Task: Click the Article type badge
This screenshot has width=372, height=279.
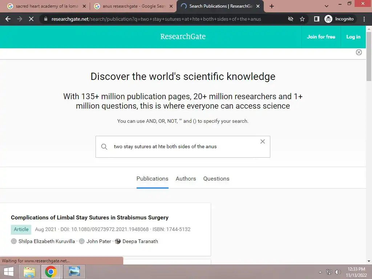Action: [x=21, y=230]
